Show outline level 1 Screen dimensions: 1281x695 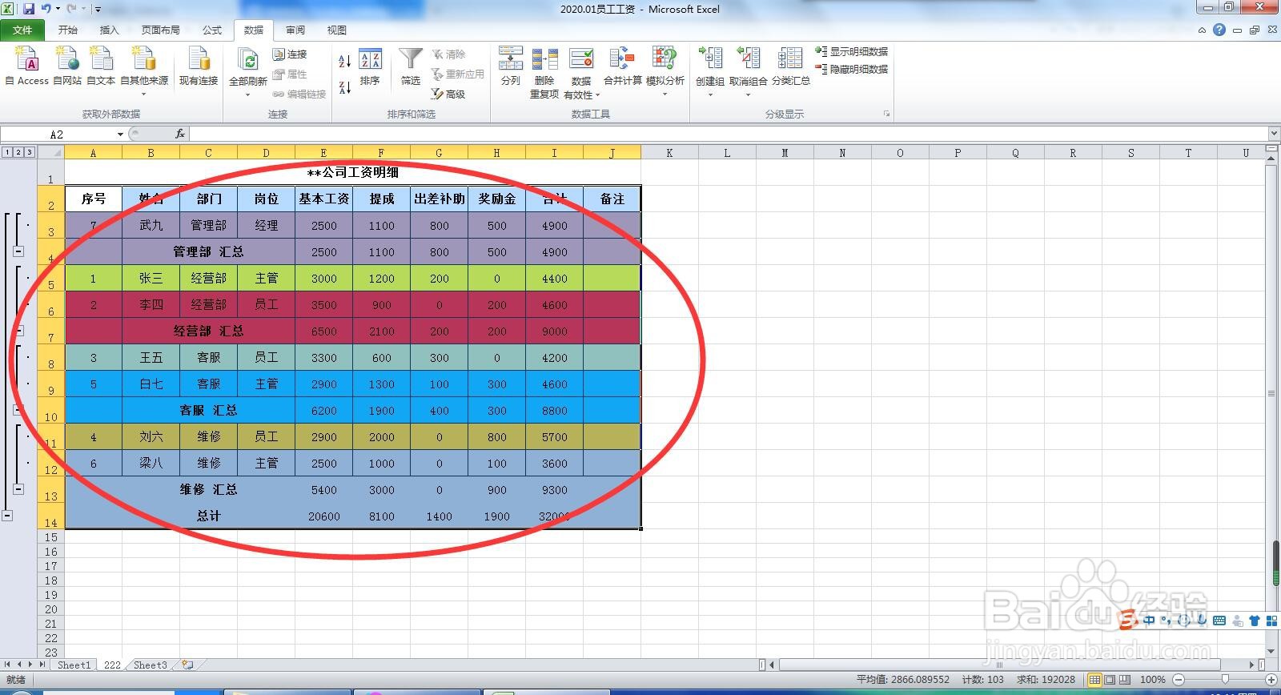[x=7, y=152]
